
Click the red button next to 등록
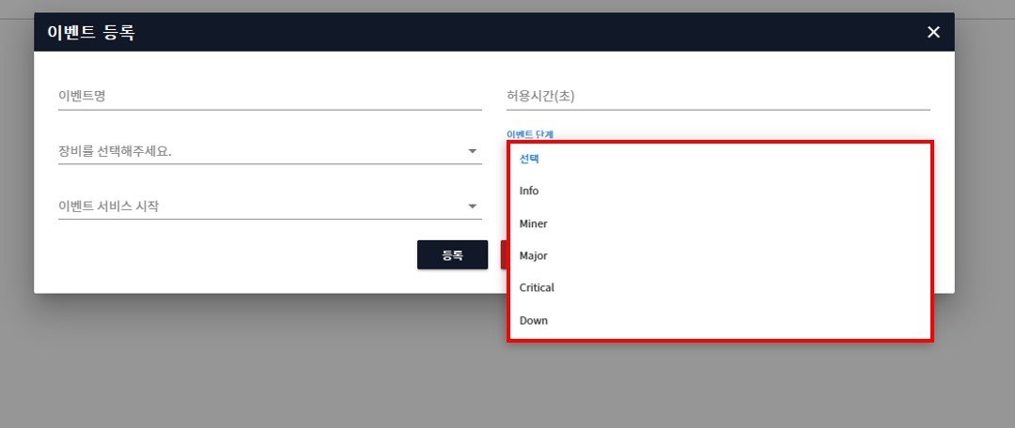point(504,254)
